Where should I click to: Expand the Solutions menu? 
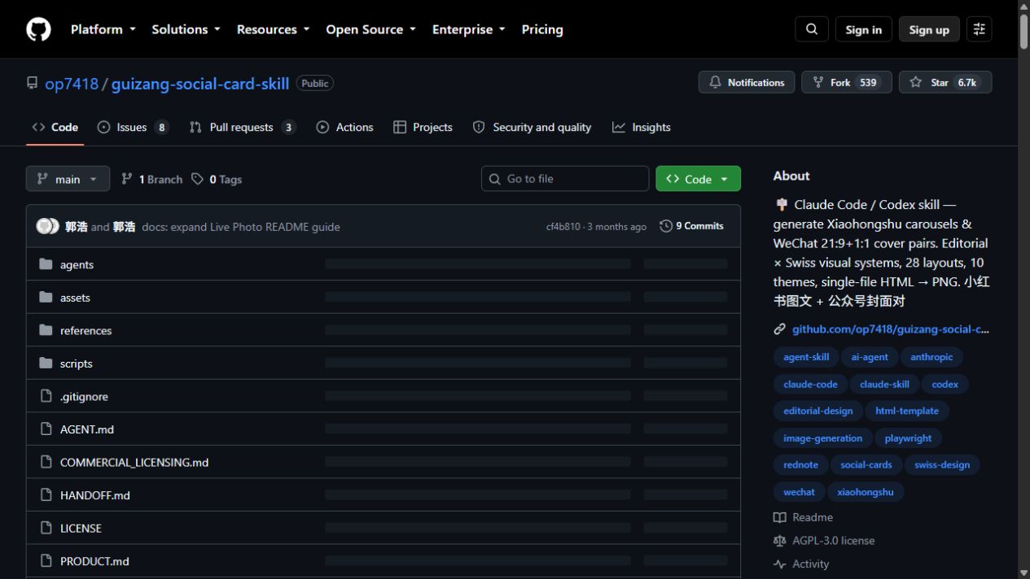pos(186,29)
